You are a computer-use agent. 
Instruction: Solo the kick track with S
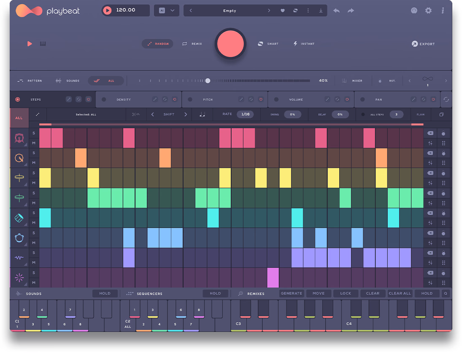34,133
